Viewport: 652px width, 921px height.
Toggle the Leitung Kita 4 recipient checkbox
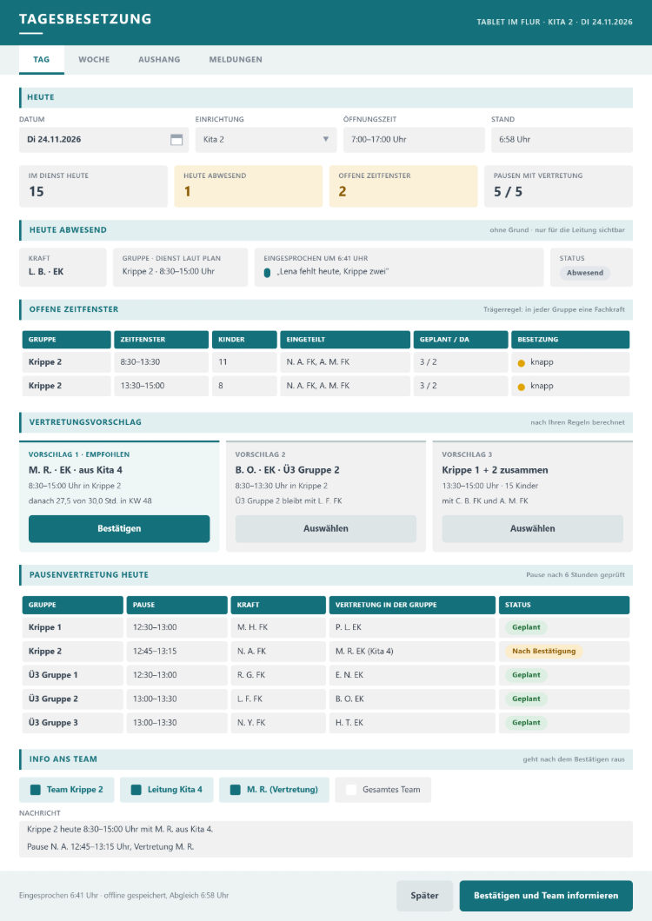pyautogui.click(x=136, y=790)
